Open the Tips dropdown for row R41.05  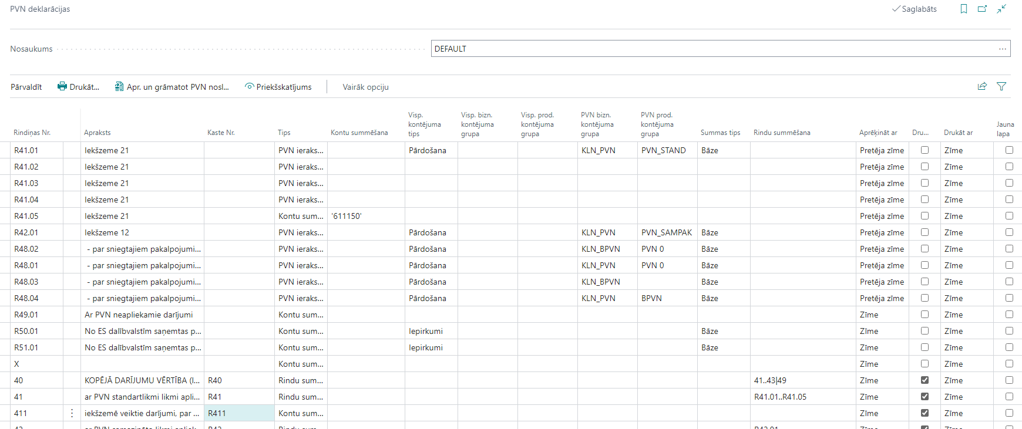301,216
